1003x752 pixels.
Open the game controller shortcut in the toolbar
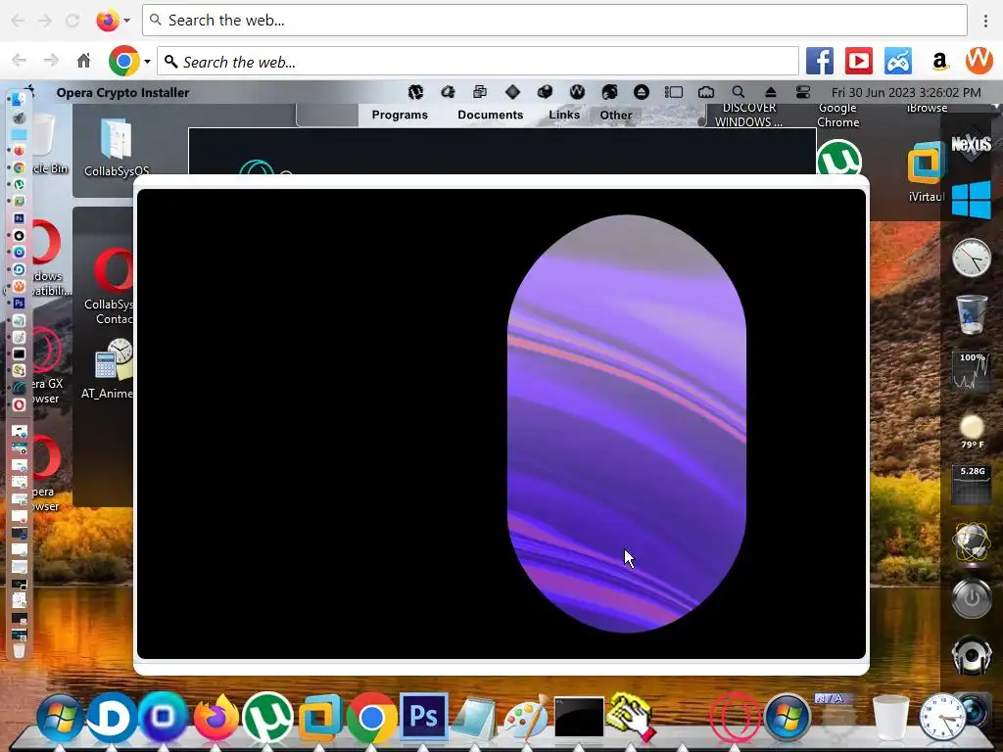coord(898,62)
